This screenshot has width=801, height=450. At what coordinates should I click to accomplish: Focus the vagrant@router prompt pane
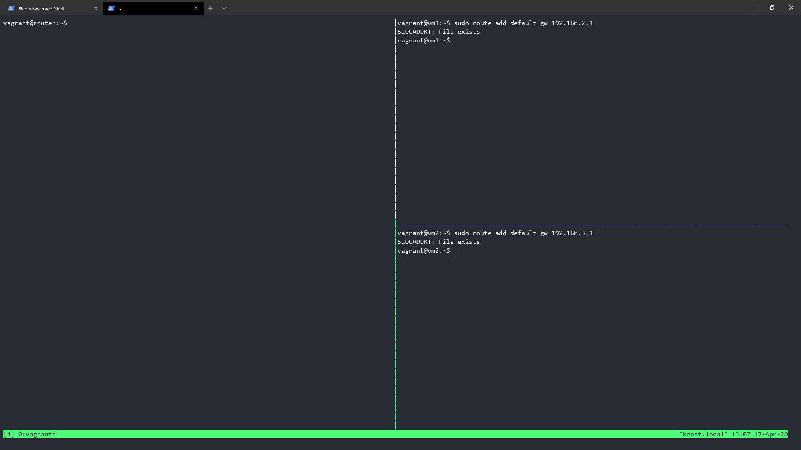tap(35, 23)
